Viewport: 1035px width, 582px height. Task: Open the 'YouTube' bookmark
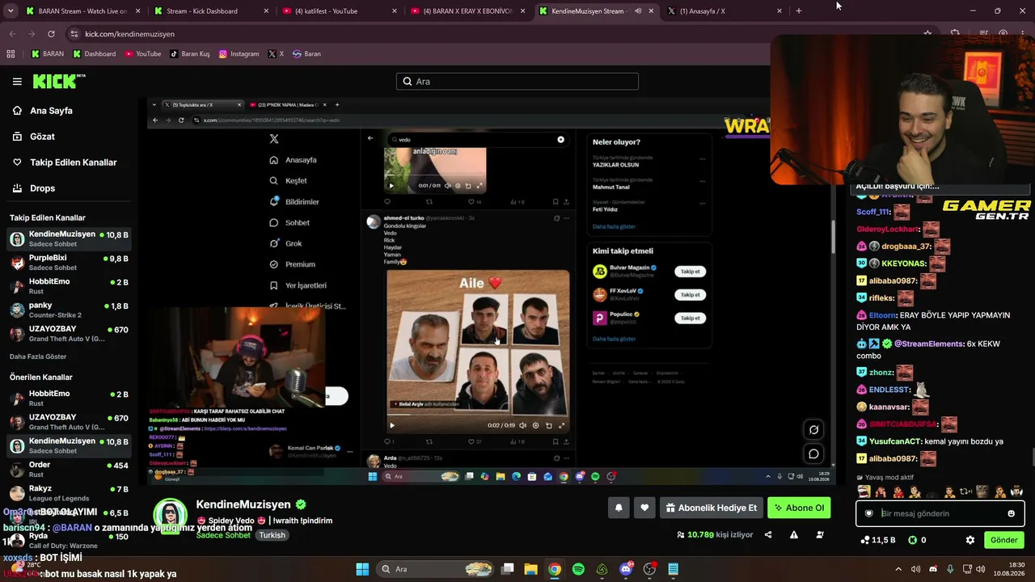coord(142,54)
